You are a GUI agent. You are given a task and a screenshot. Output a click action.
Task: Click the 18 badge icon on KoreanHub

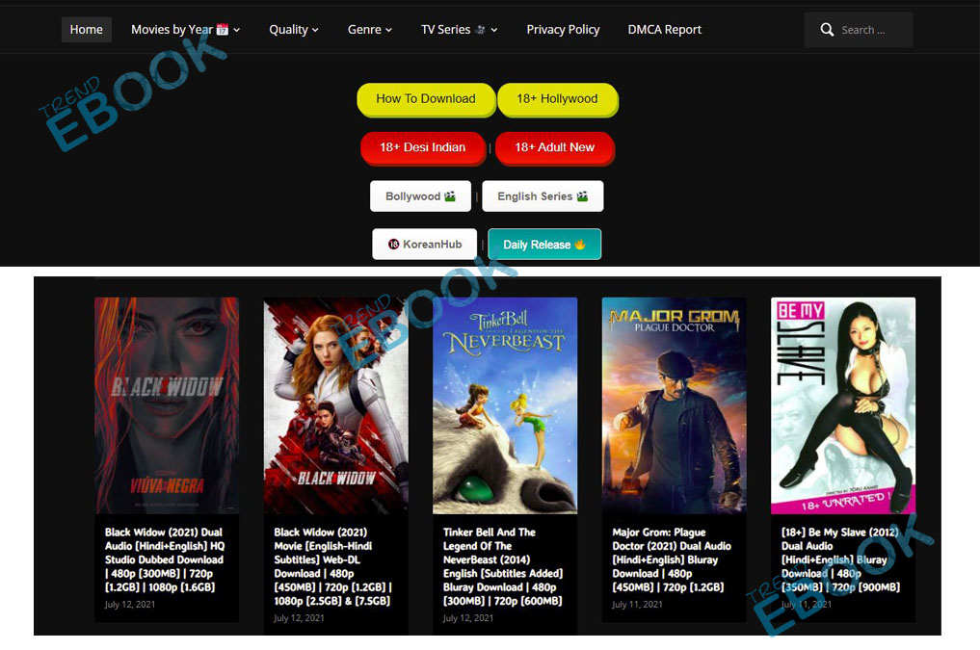393,245
